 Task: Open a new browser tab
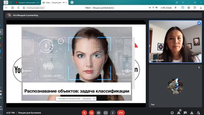pos(72,2)
